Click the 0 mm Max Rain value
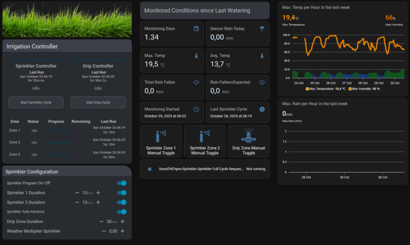410x245 pixels. click(287, 114)
